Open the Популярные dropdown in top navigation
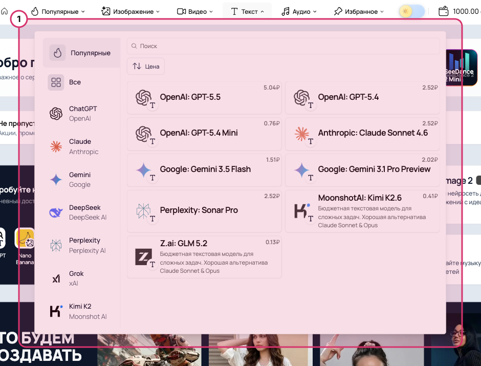The image size is (481, 366). (58, 12)
